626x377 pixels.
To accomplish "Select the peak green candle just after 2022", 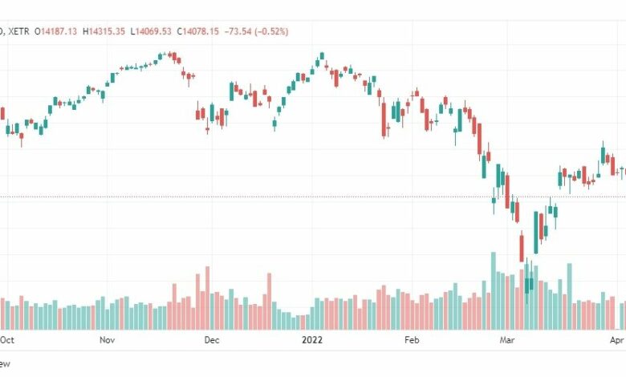I will pos(322,56).
